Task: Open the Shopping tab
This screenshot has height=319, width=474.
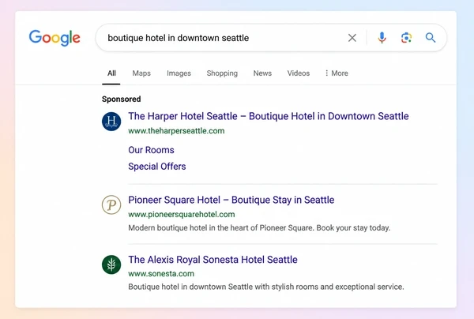Action: 222,73
